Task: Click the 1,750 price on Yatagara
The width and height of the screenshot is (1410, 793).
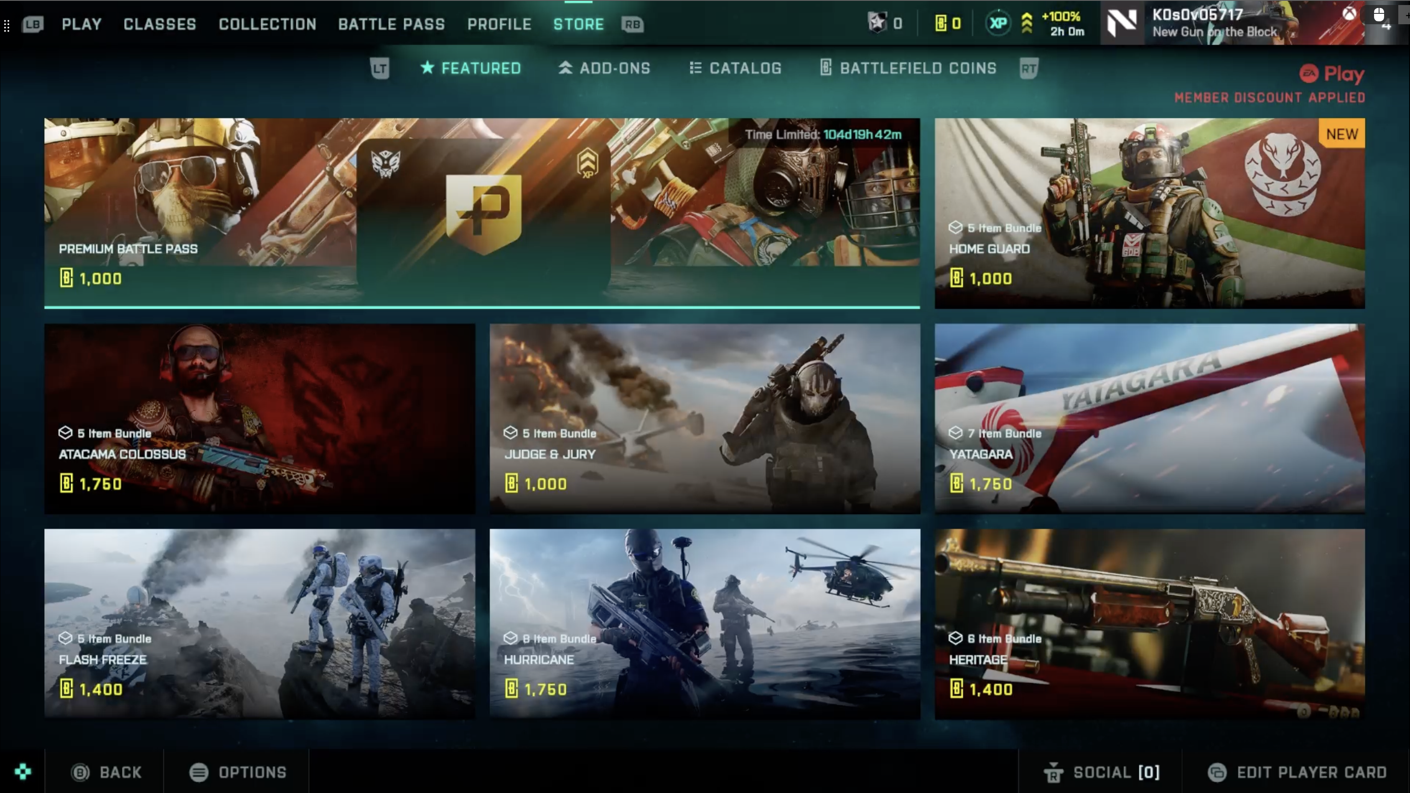Action: (990, 484)
